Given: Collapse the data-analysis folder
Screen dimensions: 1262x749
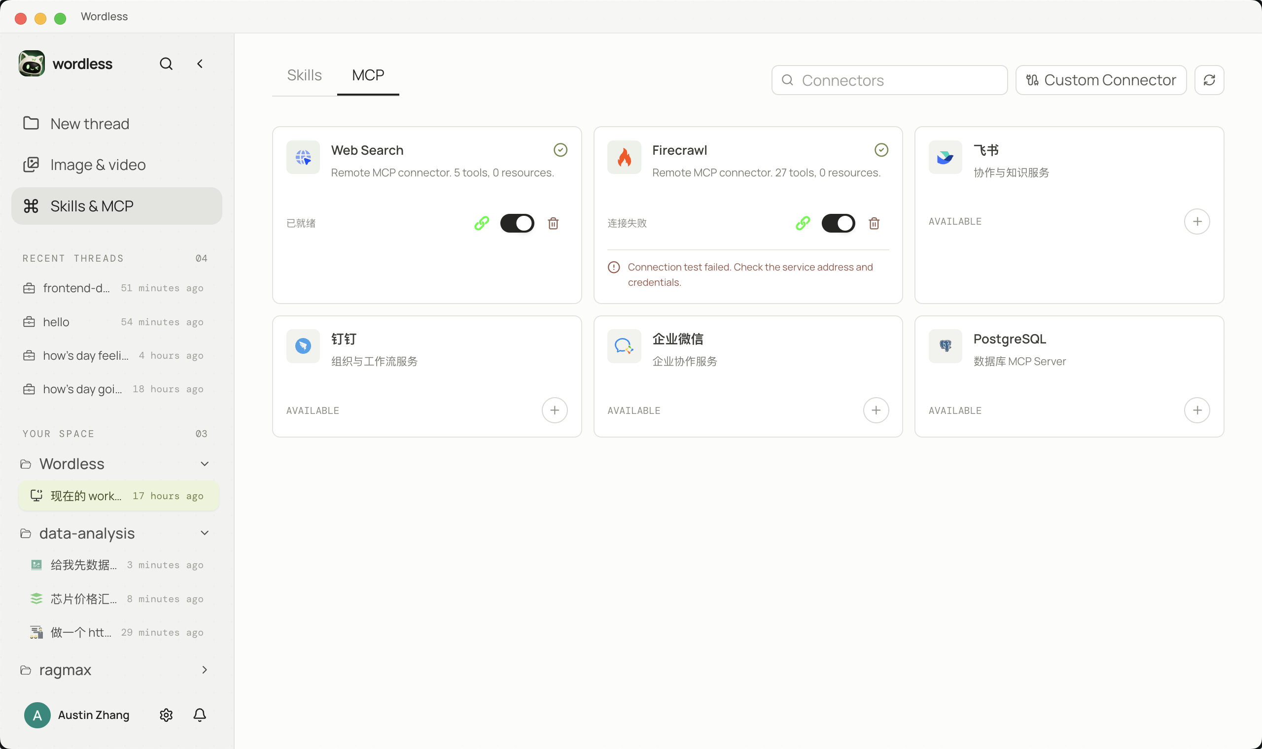Looking at the screenshot, I should pos(205,533).
